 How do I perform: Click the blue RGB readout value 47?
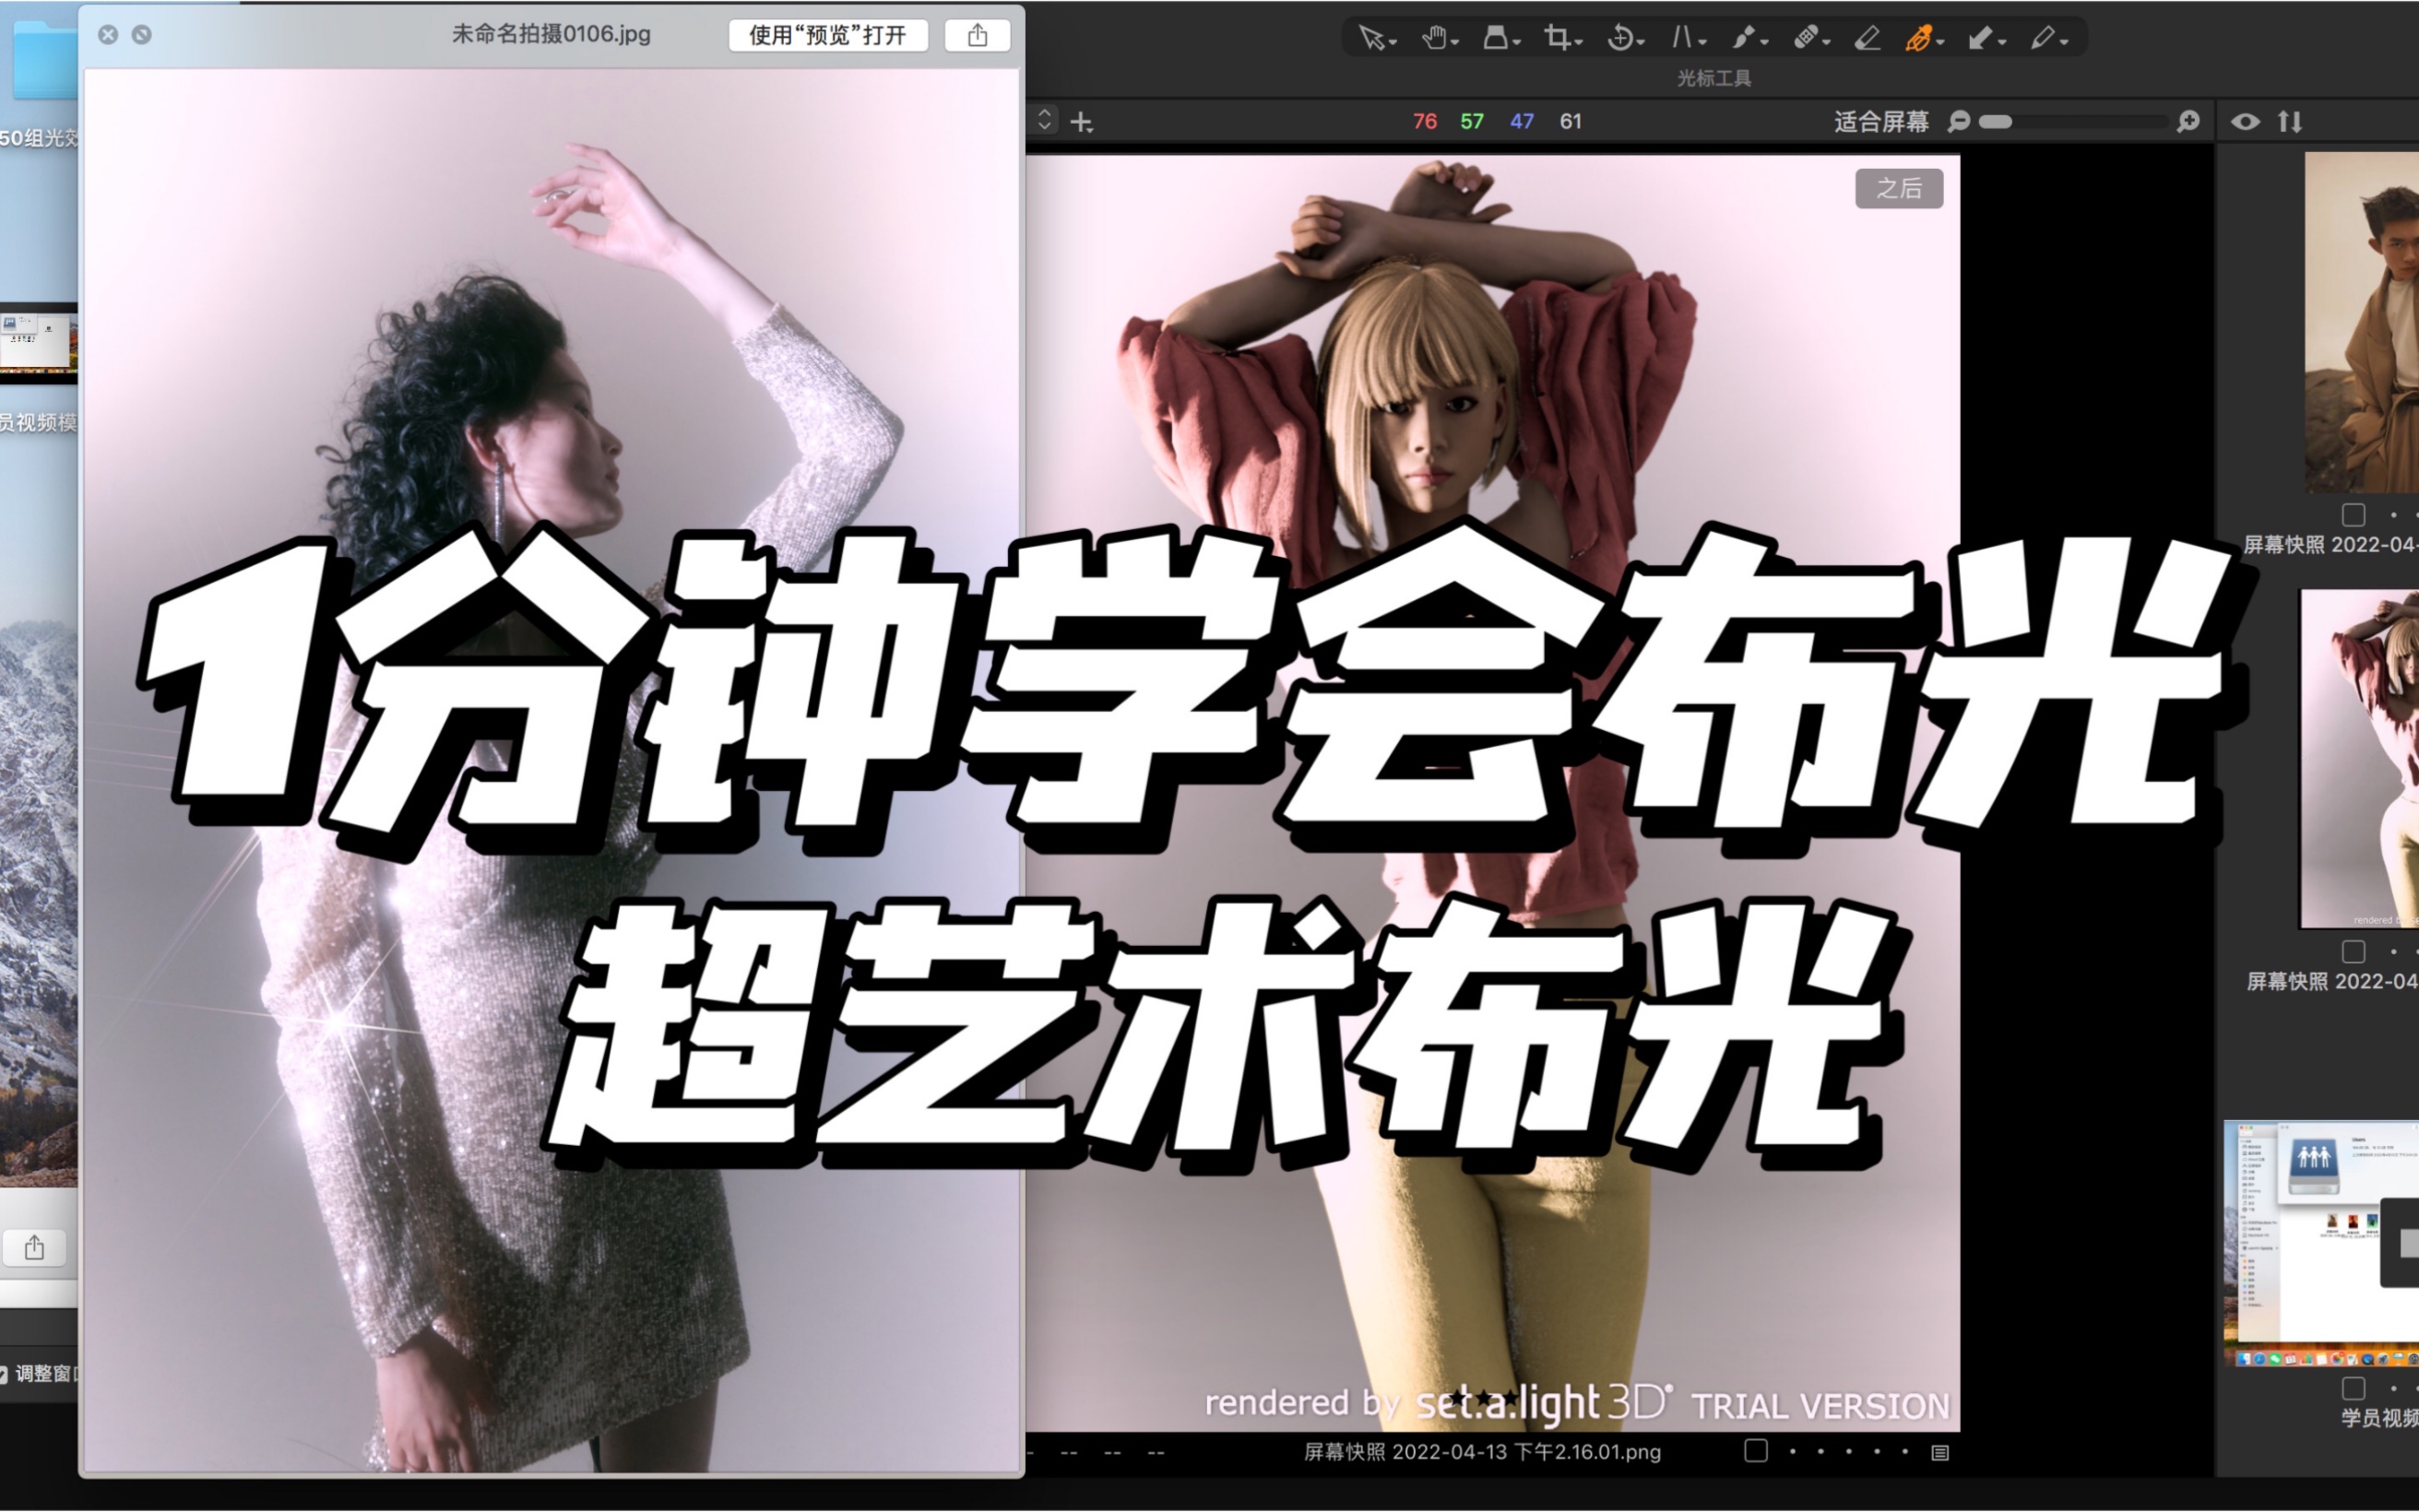tap(1521, 121)
